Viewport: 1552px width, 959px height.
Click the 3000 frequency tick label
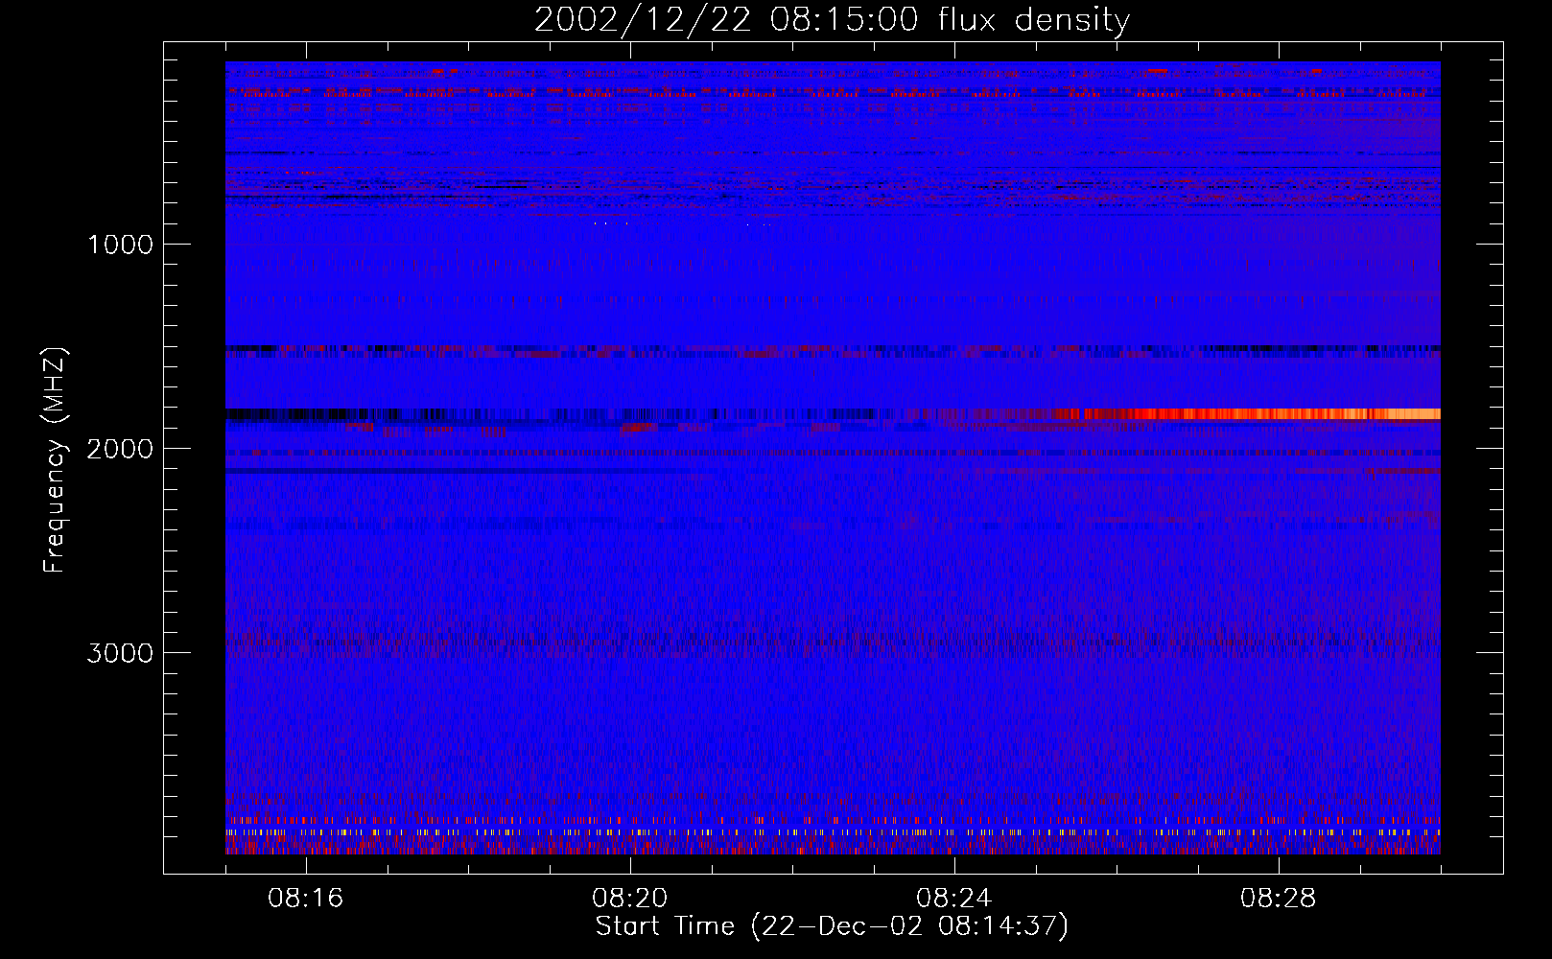[120, 653]
